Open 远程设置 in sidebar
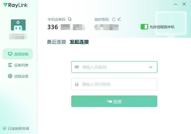The image size is (191, 134). [x=18, y=76]
